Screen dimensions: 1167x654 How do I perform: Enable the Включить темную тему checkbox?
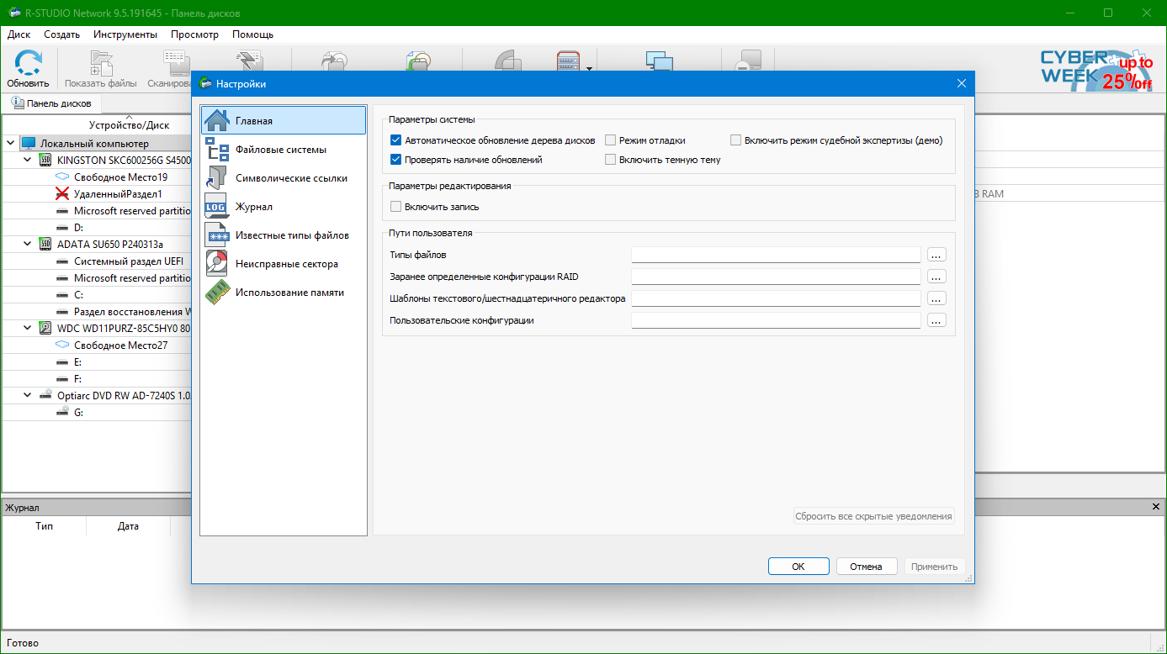[x=611, y=160]
